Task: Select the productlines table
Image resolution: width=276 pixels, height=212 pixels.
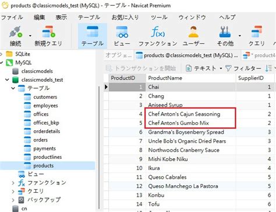Action: pos(43,157)
